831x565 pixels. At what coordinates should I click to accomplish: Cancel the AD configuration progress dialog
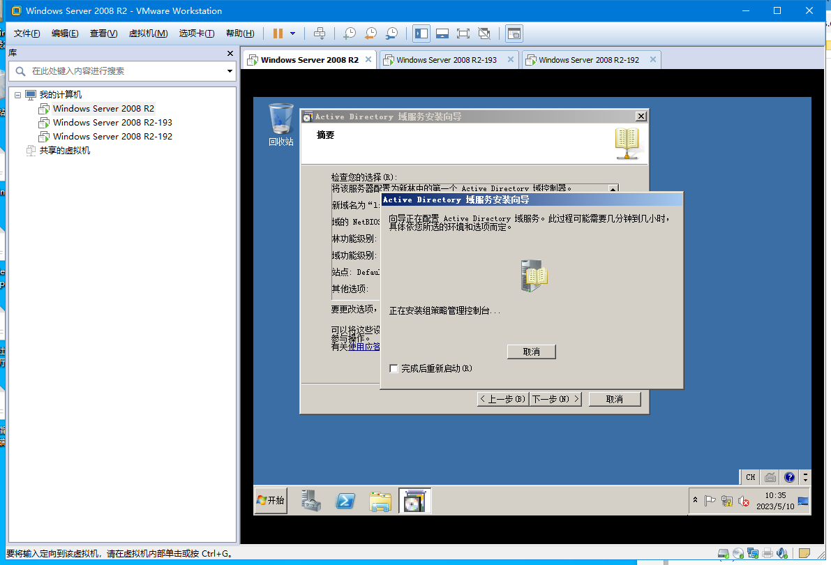pyautogui.click(x=532, y=352)
